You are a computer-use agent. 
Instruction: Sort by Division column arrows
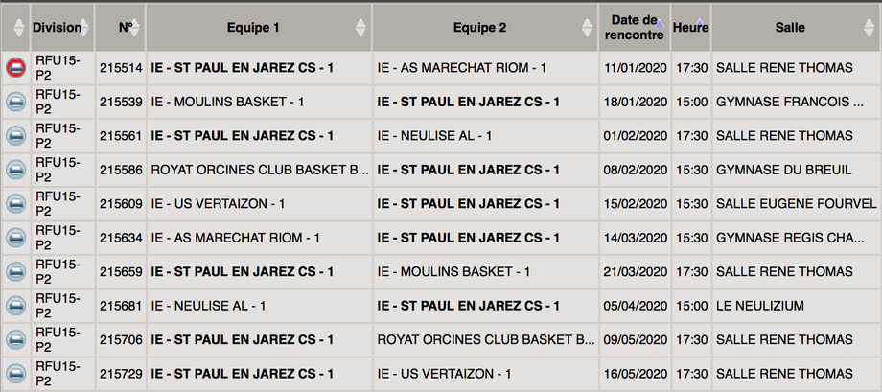(83, 28)
